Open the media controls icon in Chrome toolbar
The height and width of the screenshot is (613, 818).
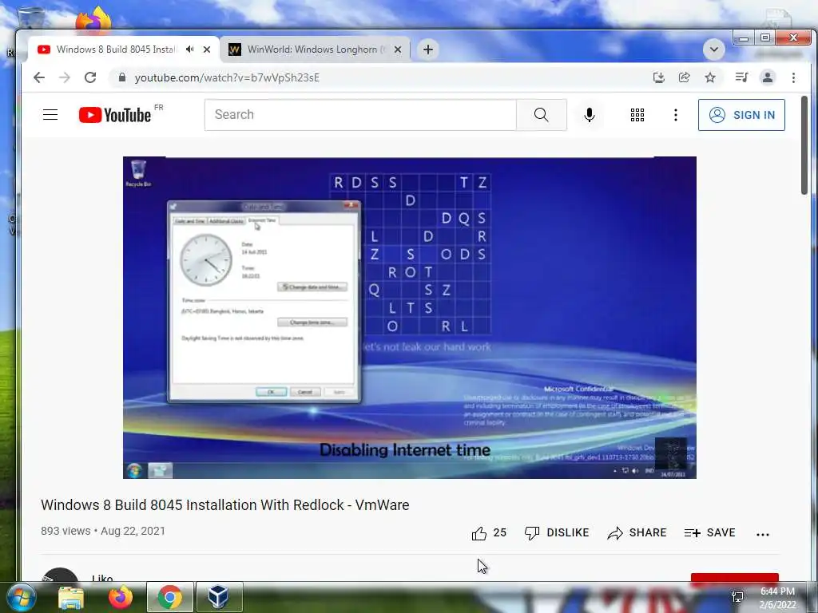point(741,77)
